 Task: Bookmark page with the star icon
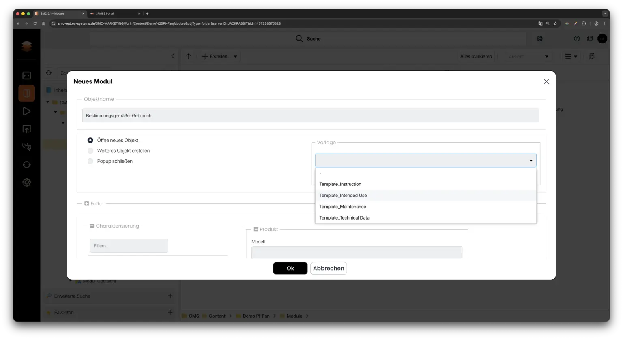tap(555, 23)
